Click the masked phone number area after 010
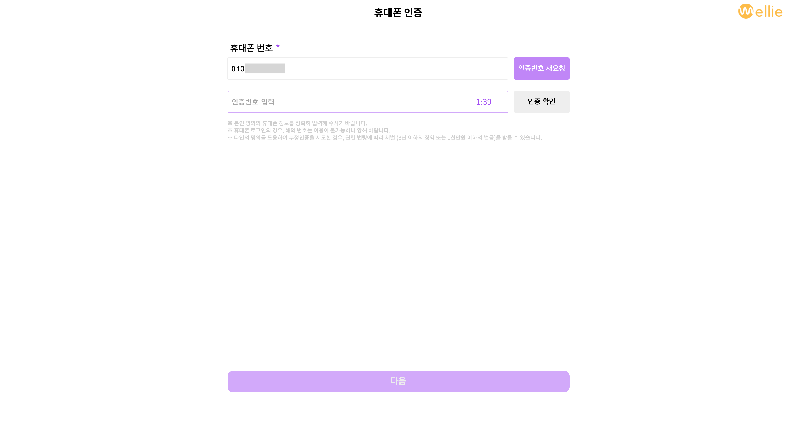 coord(265,69)
